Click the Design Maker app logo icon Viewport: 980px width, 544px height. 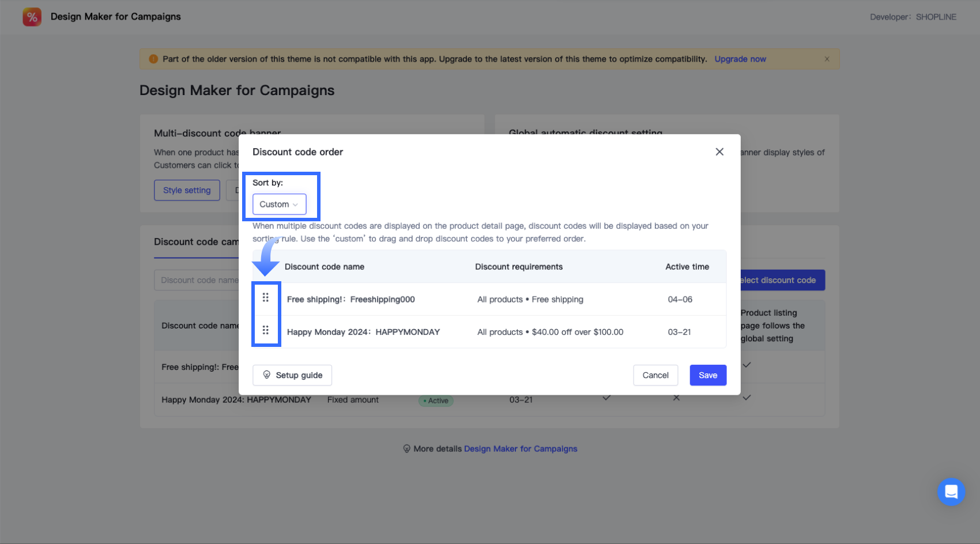coord(32,17)
